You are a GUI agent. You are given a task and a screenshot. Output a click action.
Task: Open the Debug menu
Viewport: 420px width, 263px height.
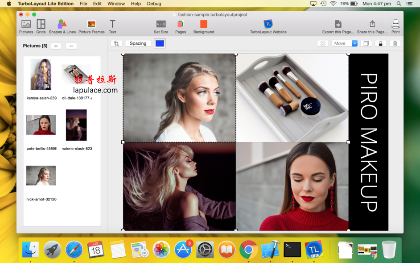pyautogui.click(x=154, y=4)
